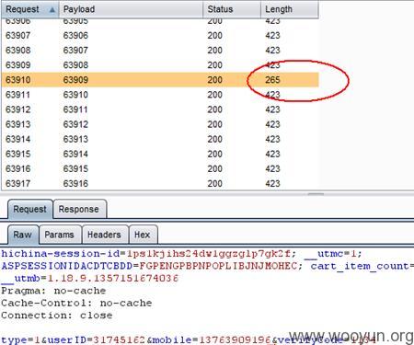This screenshot has width=414, height=345.
Task: Click the Cache-Control: no-cache header line
Action: [76, 303]
